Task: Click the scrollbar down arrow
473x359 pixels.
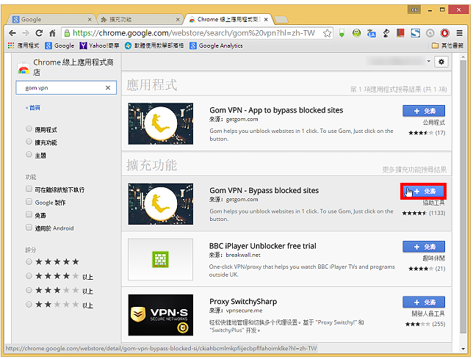Action: coord(463,349)
